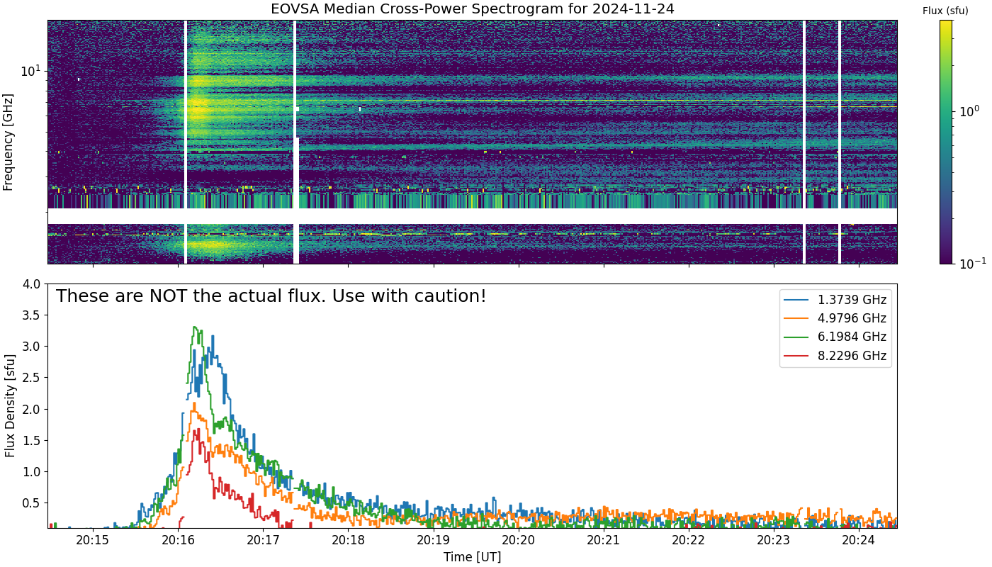Click the spectrogram title for 2024-11-24
This screenshot has height=567, width=992.
click(473, 10)
